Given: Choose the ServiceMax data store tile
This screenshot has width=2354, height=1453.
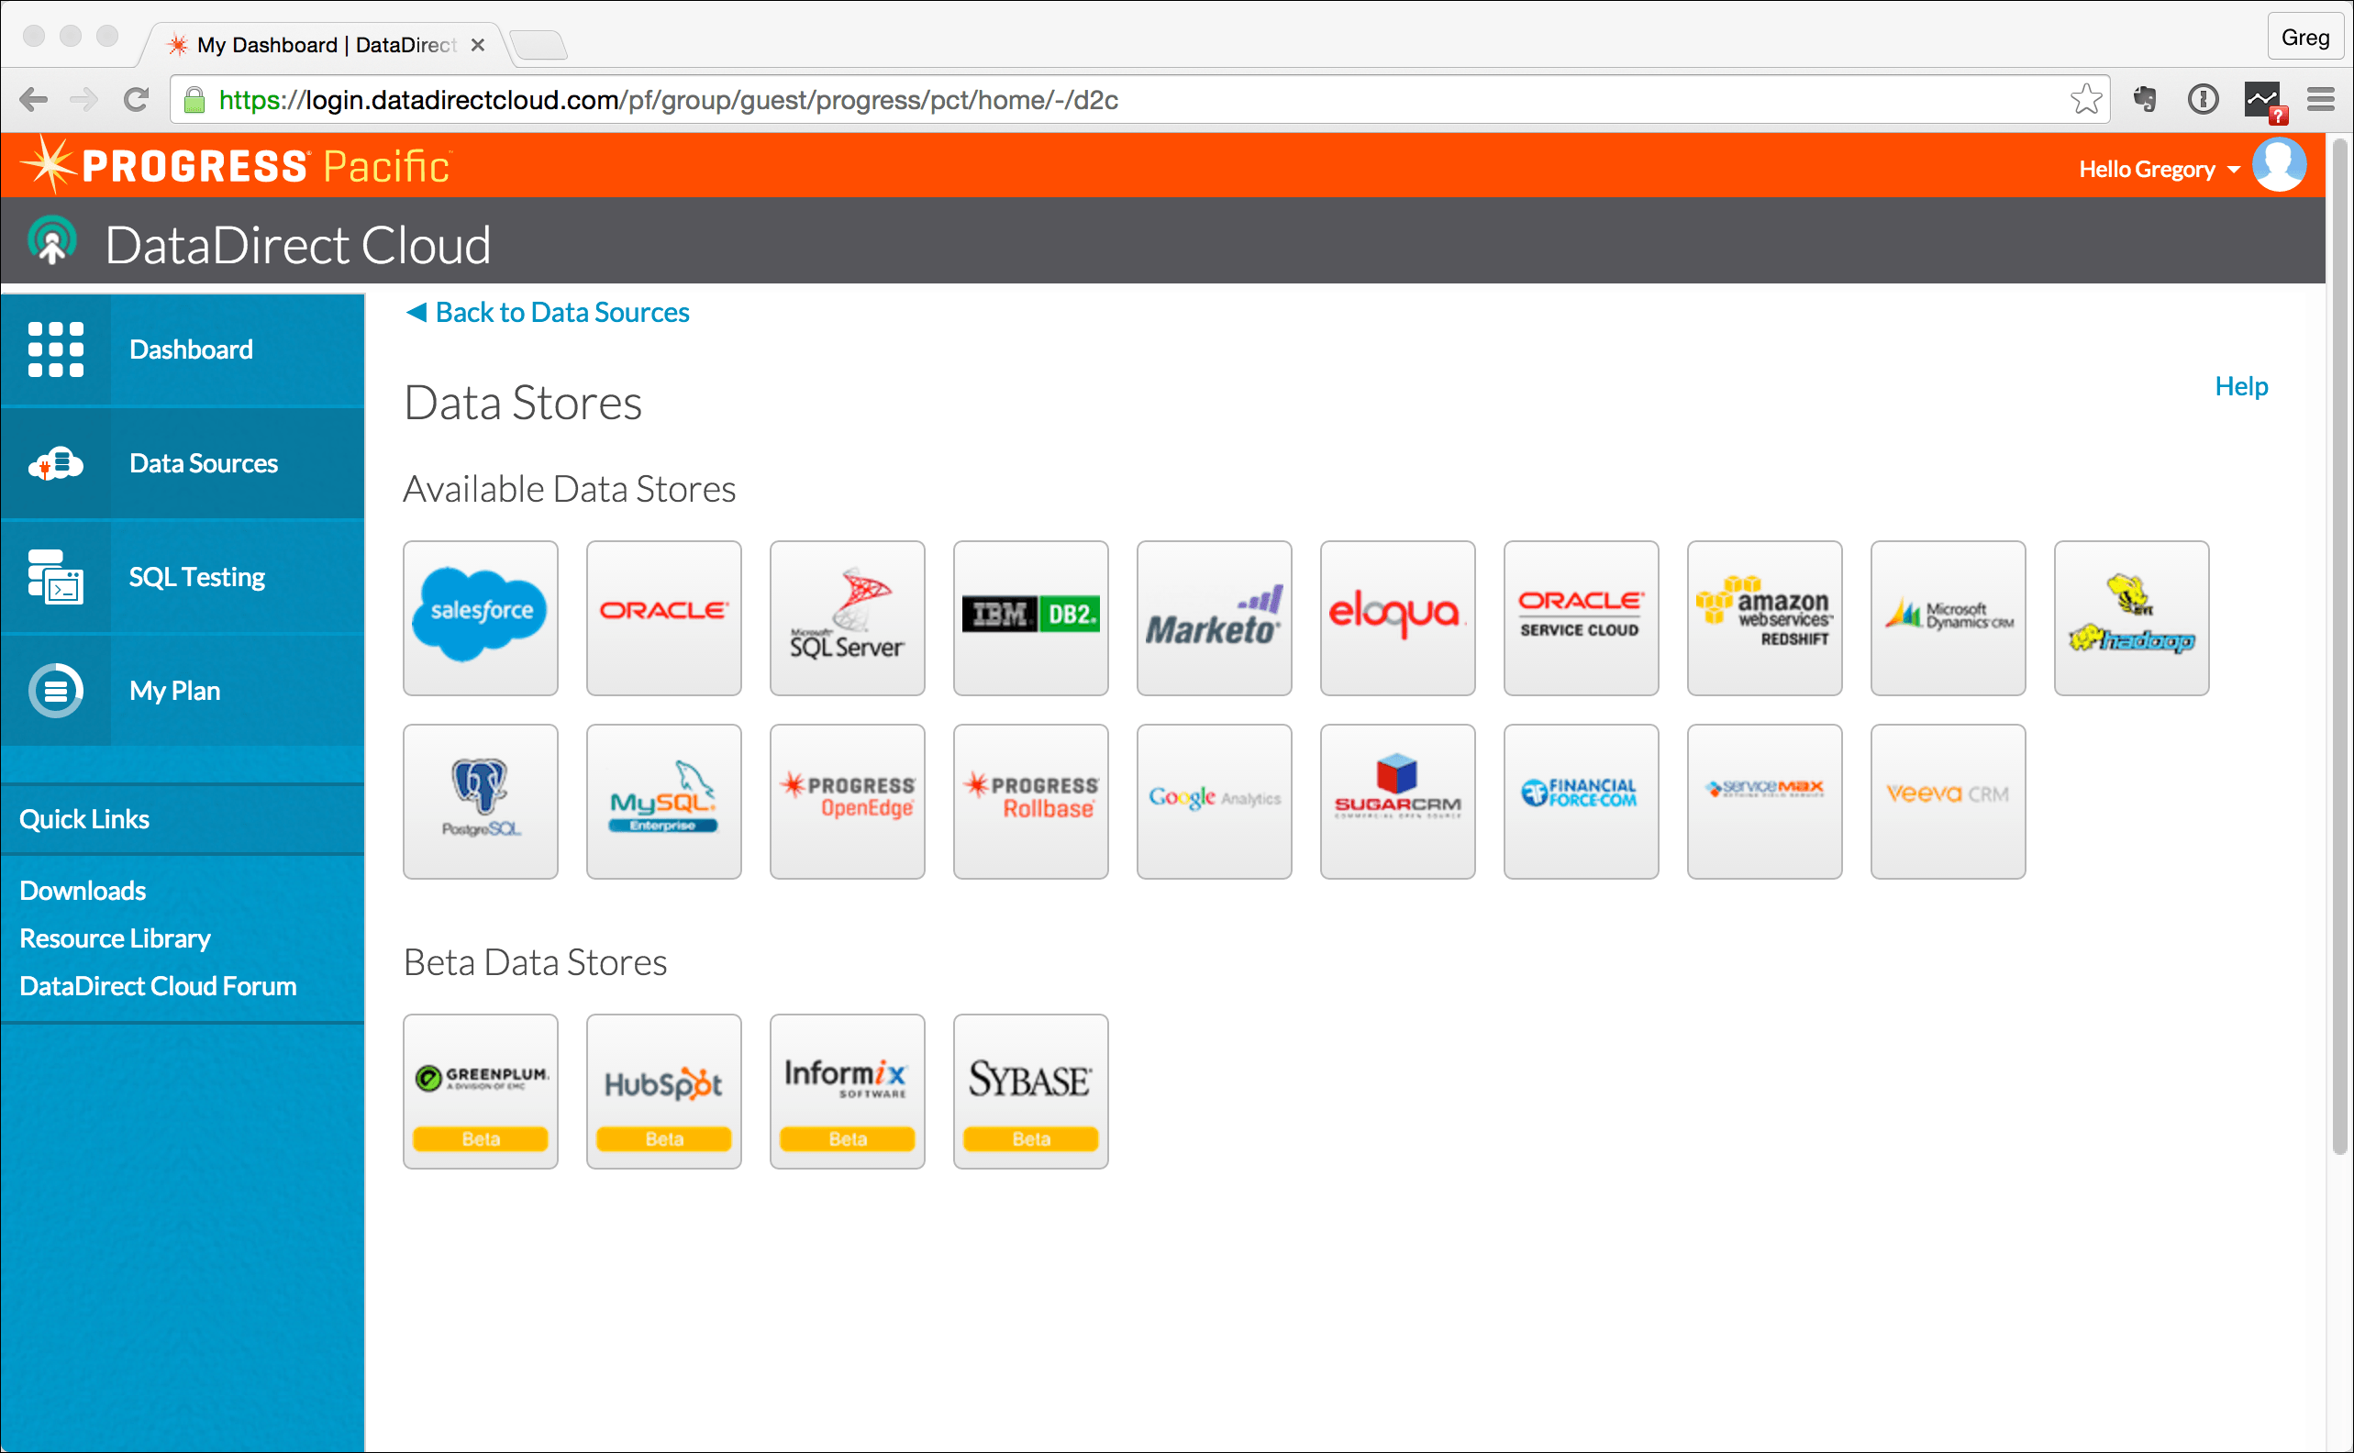Looking at the screenshot, I should (1765, 802).
